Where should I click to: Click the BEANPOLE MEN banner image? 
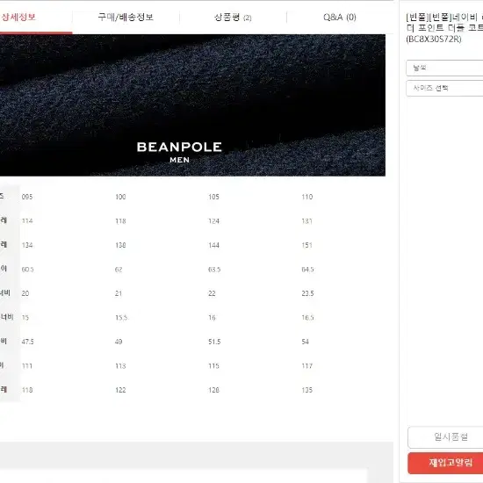pos(192,105)
